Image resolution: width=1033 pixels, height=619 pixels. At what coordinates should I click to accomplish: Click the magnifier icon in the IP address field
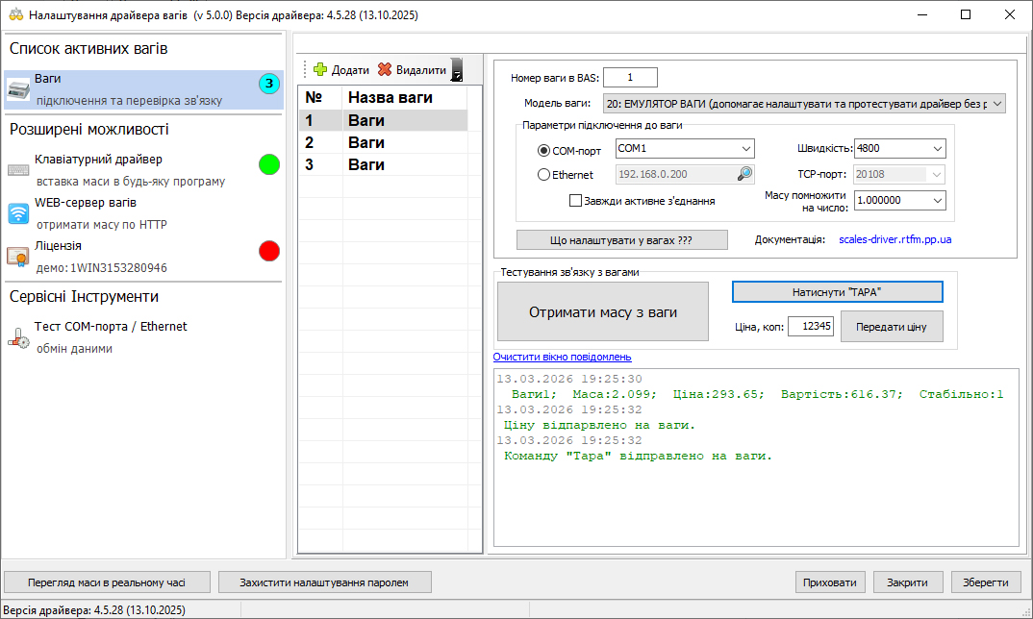744,175
